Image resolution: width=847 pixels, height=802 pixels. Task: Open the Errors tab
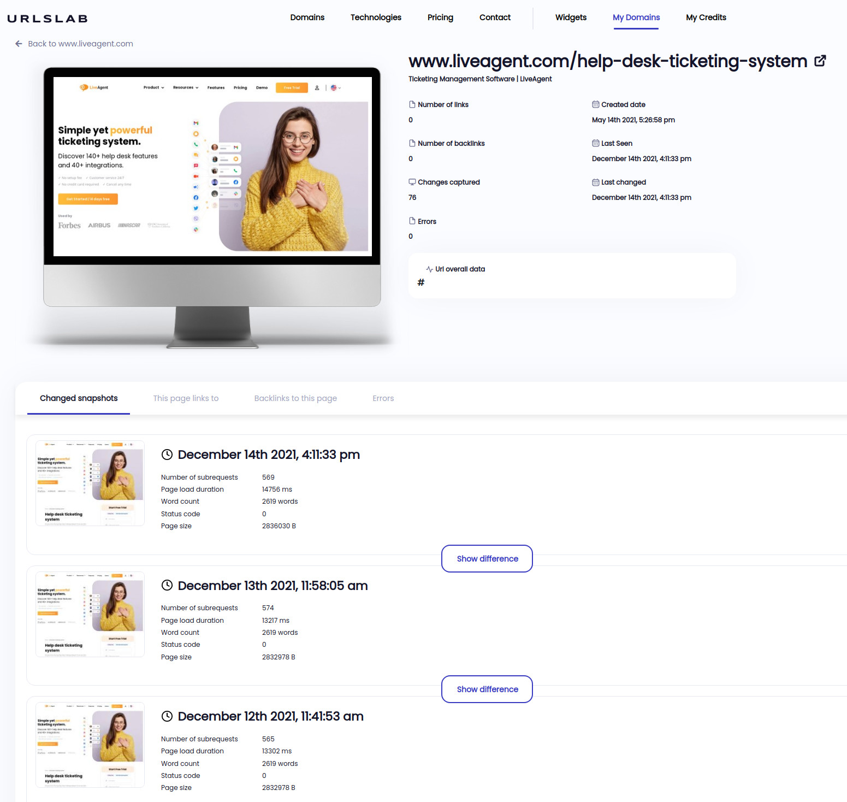[383, 398]
